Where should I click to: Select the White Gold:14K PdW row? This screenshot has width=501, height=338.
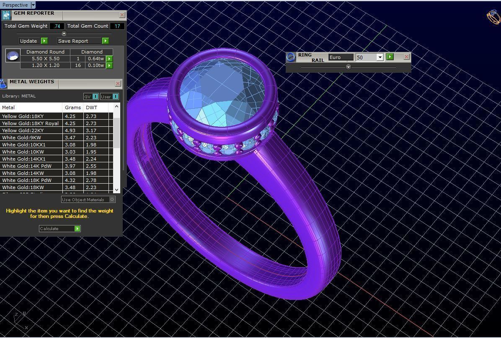point(56,166)
